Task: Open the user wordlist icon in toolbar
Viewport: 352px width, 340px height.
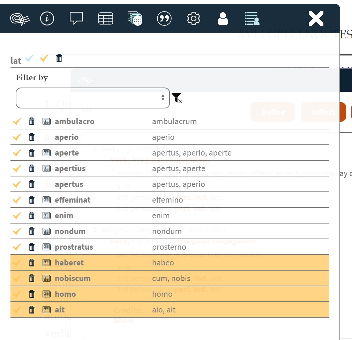Action: pyautogui.click(x=252, y=18)
